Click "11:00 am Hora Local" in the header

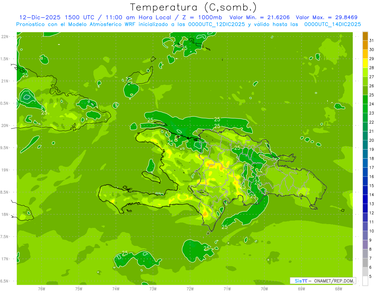pyautogui.click(x=138, y=17)
